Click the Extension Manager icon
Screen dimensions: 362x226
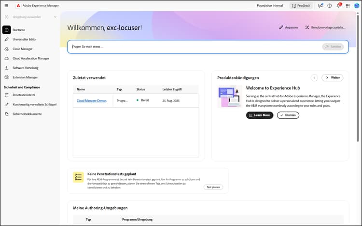(x=6, y=77)
